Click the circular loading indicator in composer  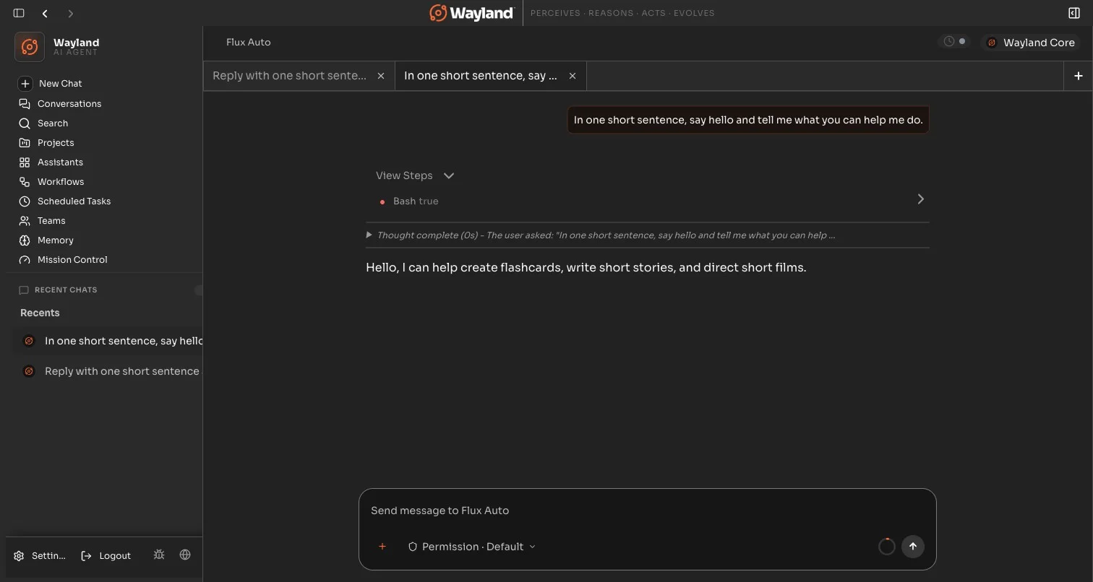(x=887, y=547)
